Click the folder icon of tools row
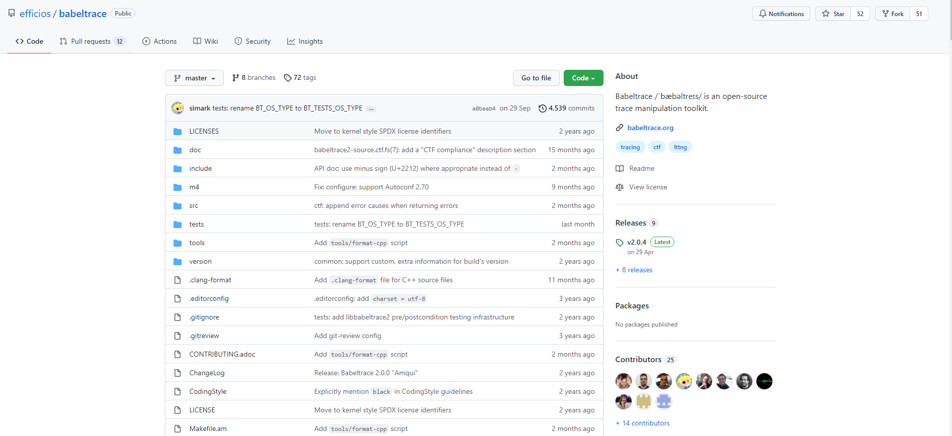This screenshot has height=436, width=952. pos(178,243)
